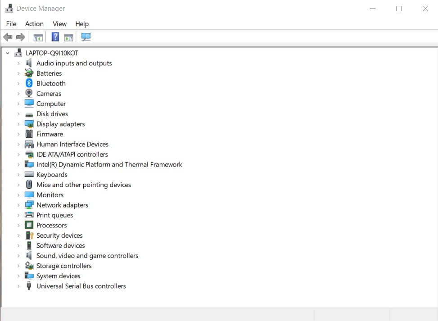
Task: Select the Intel(R) Dynamic Platform and Thermal Framework label
Action: [x=109, y=164]
